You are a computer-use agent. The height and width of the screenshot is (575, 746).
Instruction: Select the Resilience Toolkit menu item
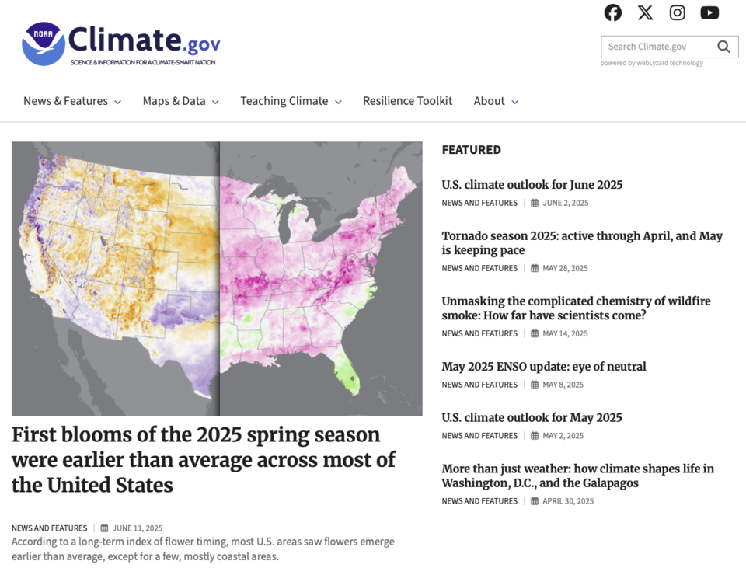407,101
